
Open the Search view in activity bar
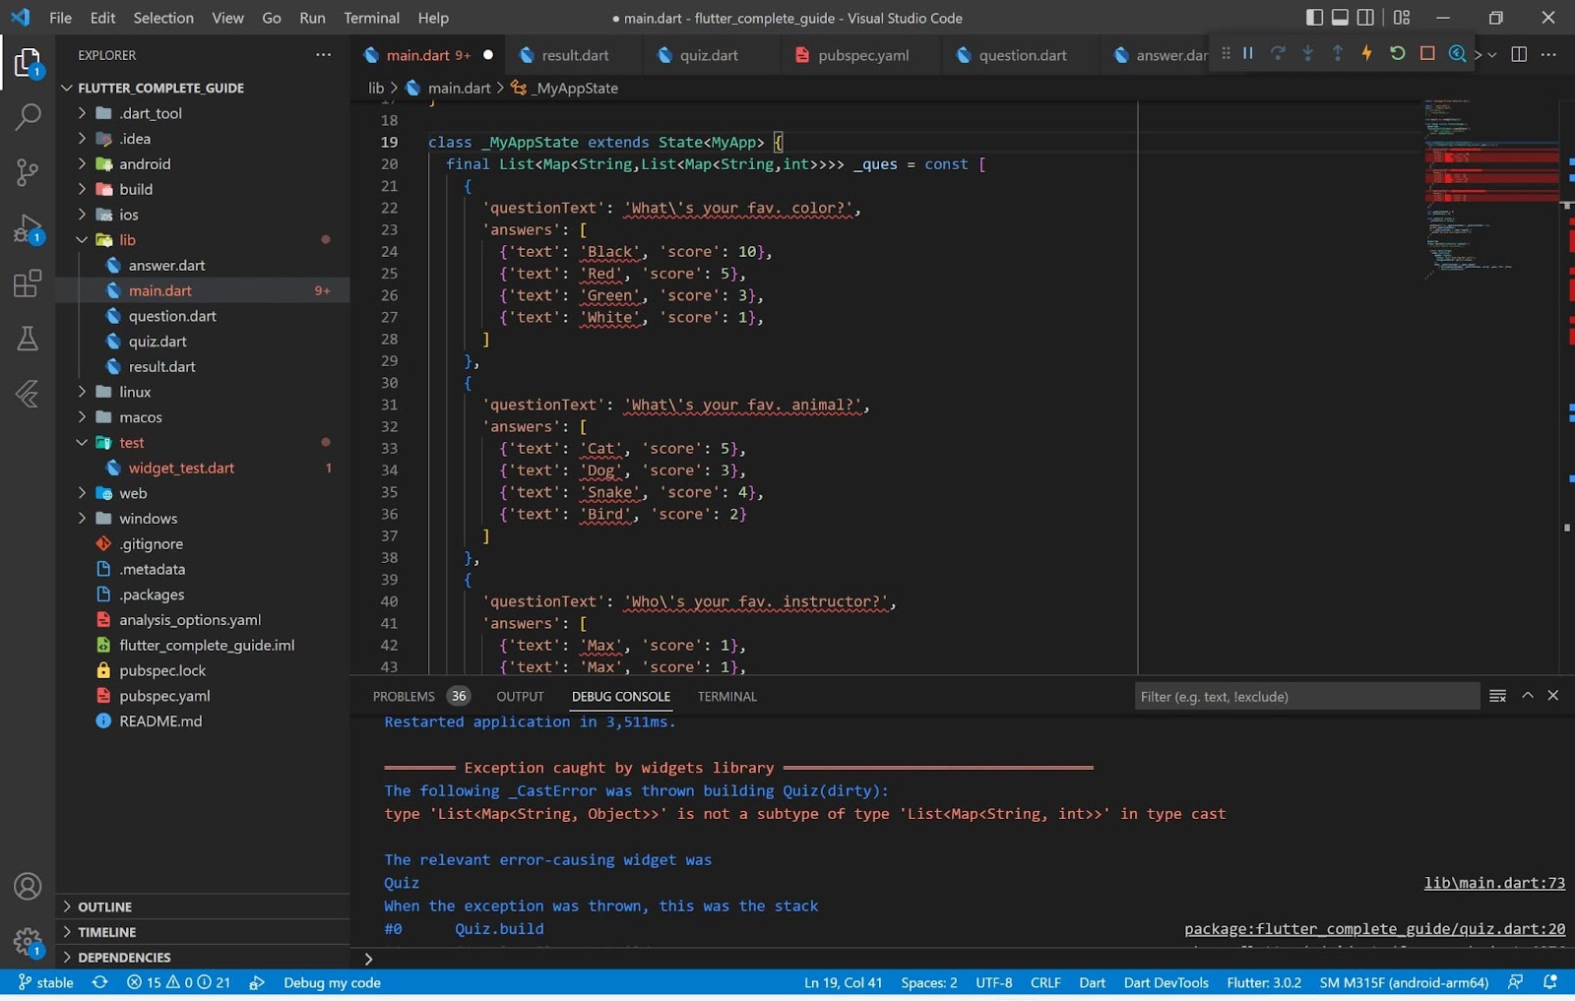coord(28,117)
